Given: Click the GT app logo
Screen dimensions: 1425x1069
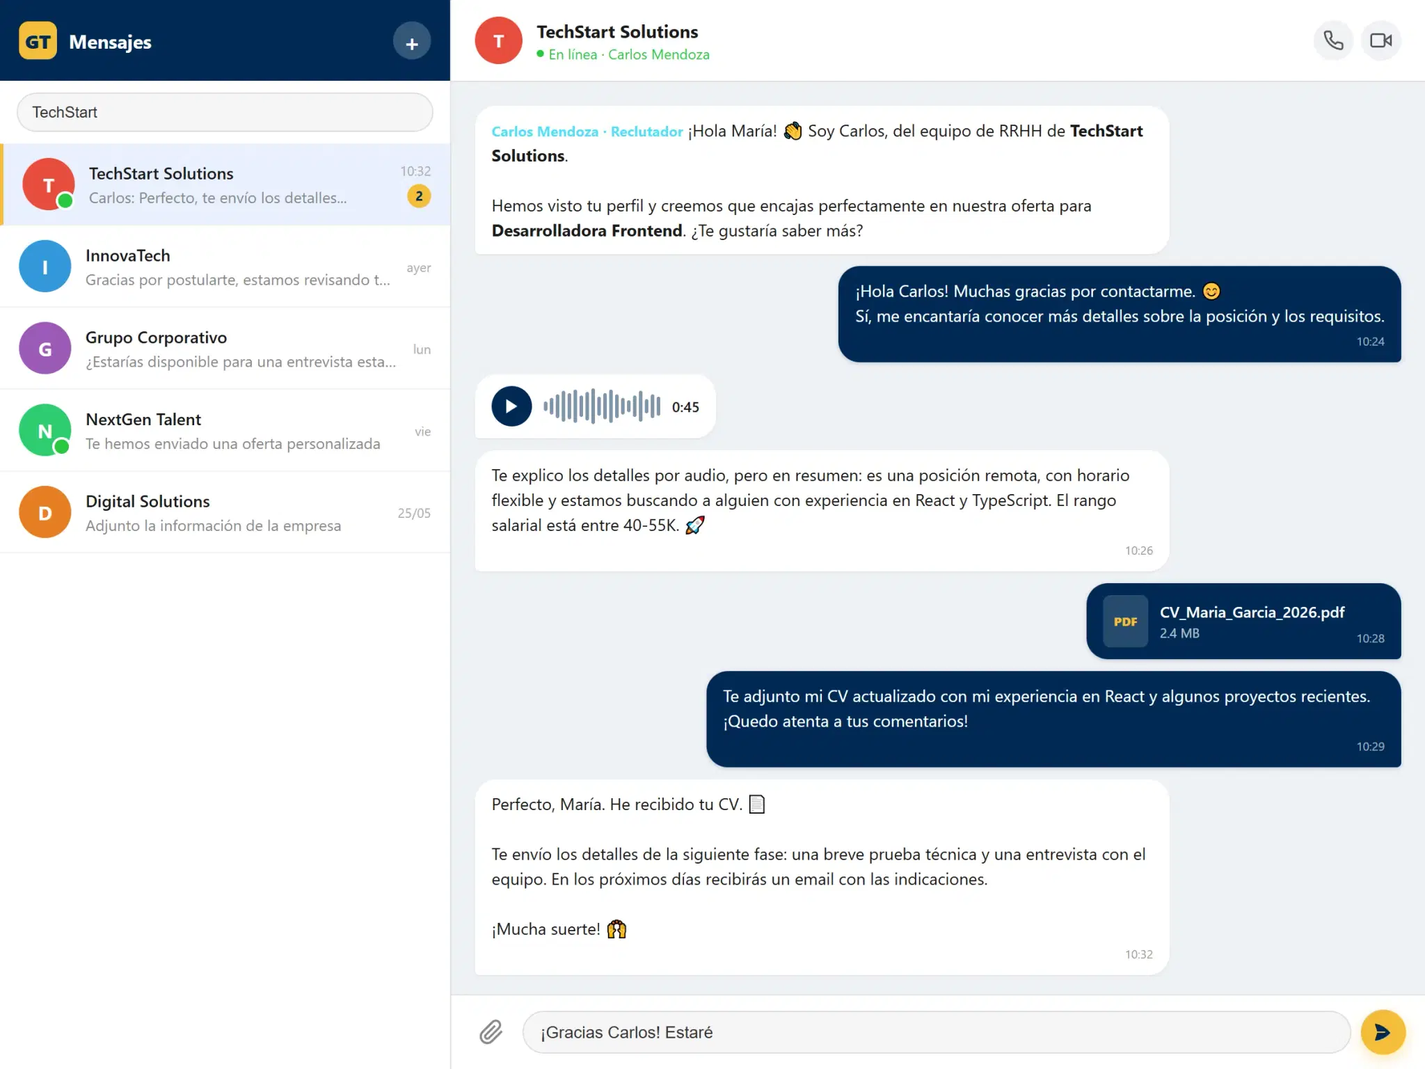Looking at the screenshot, I should (38, 41).
